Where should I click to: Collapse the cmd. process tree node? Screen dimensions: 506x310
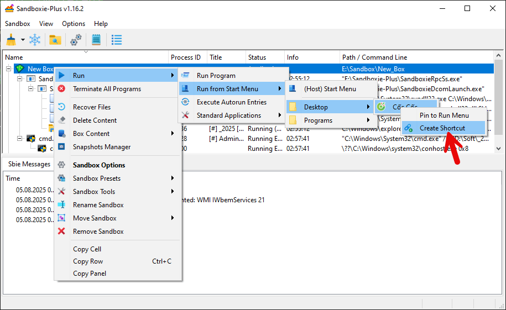point(20,138)
